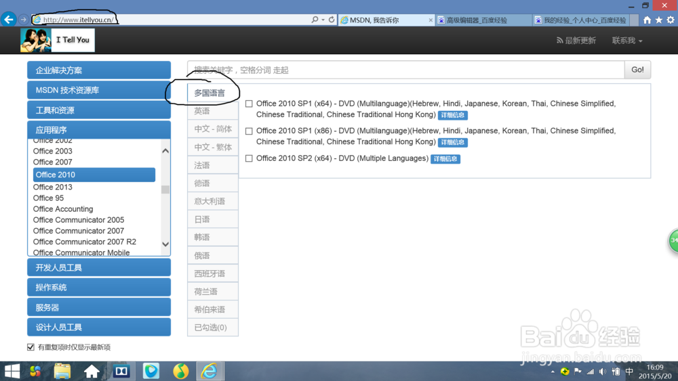678x381 pixels.
Task: Expand the 服务器 section
Action: pos(99,308)
